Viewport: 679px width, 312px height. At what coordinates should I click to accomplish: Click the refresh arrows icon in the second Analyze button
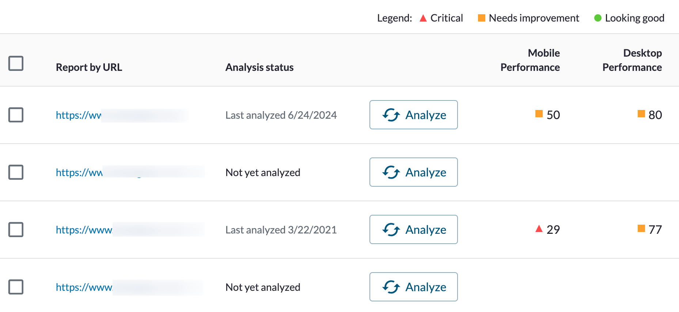click(391, 172)
